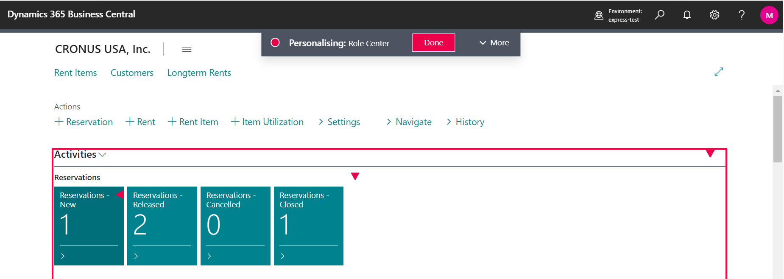
Task: Expand the More options in personalising bar
Action: coord(494,43)
